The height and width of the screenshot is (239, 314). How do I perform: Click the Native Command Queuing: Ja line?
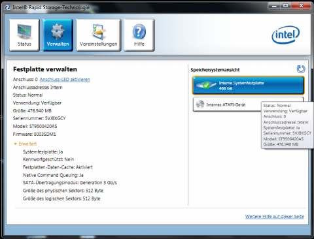(53, 175)
